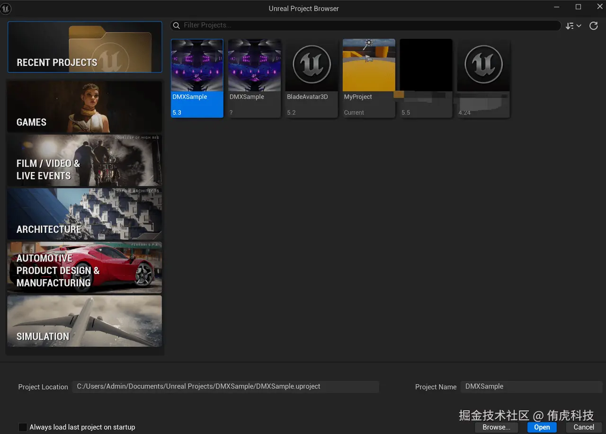Click the 'Project Location' label
This screenshot has width=606, height=434.
coord(43,387)
